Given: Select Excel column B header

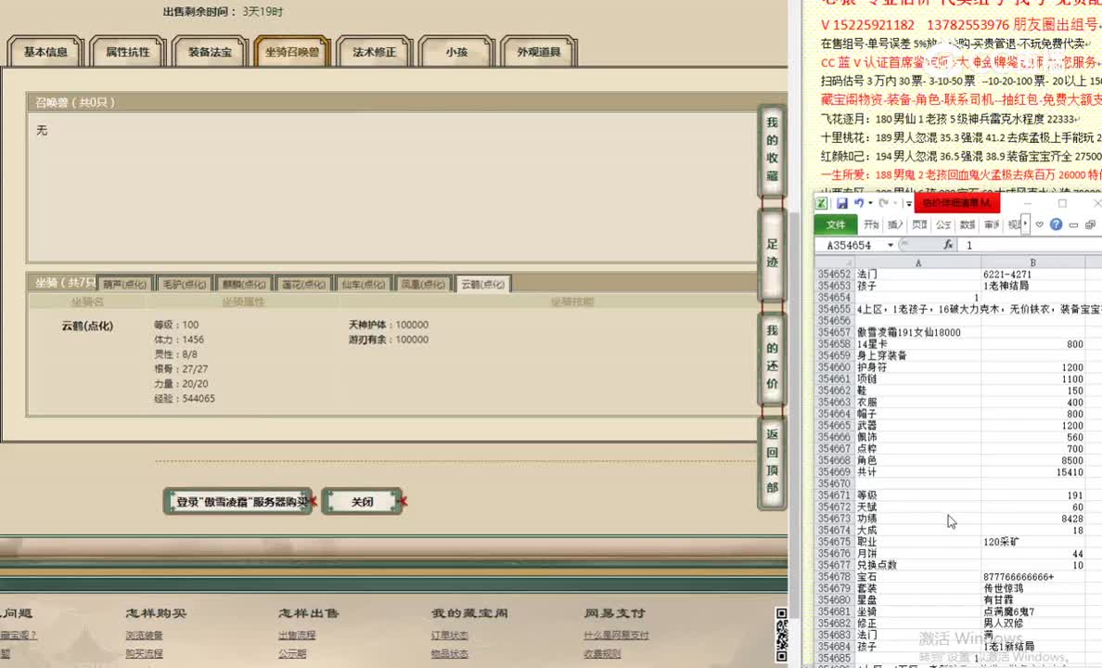Looking at the screenshot, I should [1032, 263].
